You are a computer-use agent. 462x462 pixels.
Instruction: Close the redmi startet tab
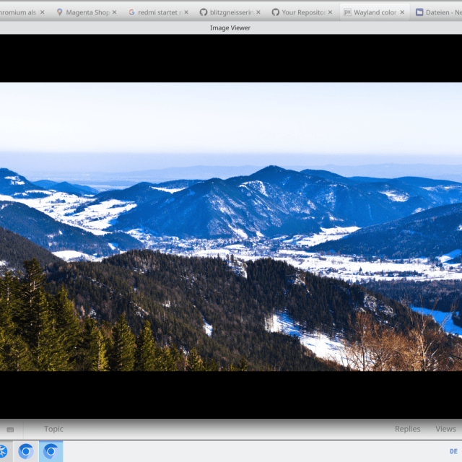[x=186, y=12]
